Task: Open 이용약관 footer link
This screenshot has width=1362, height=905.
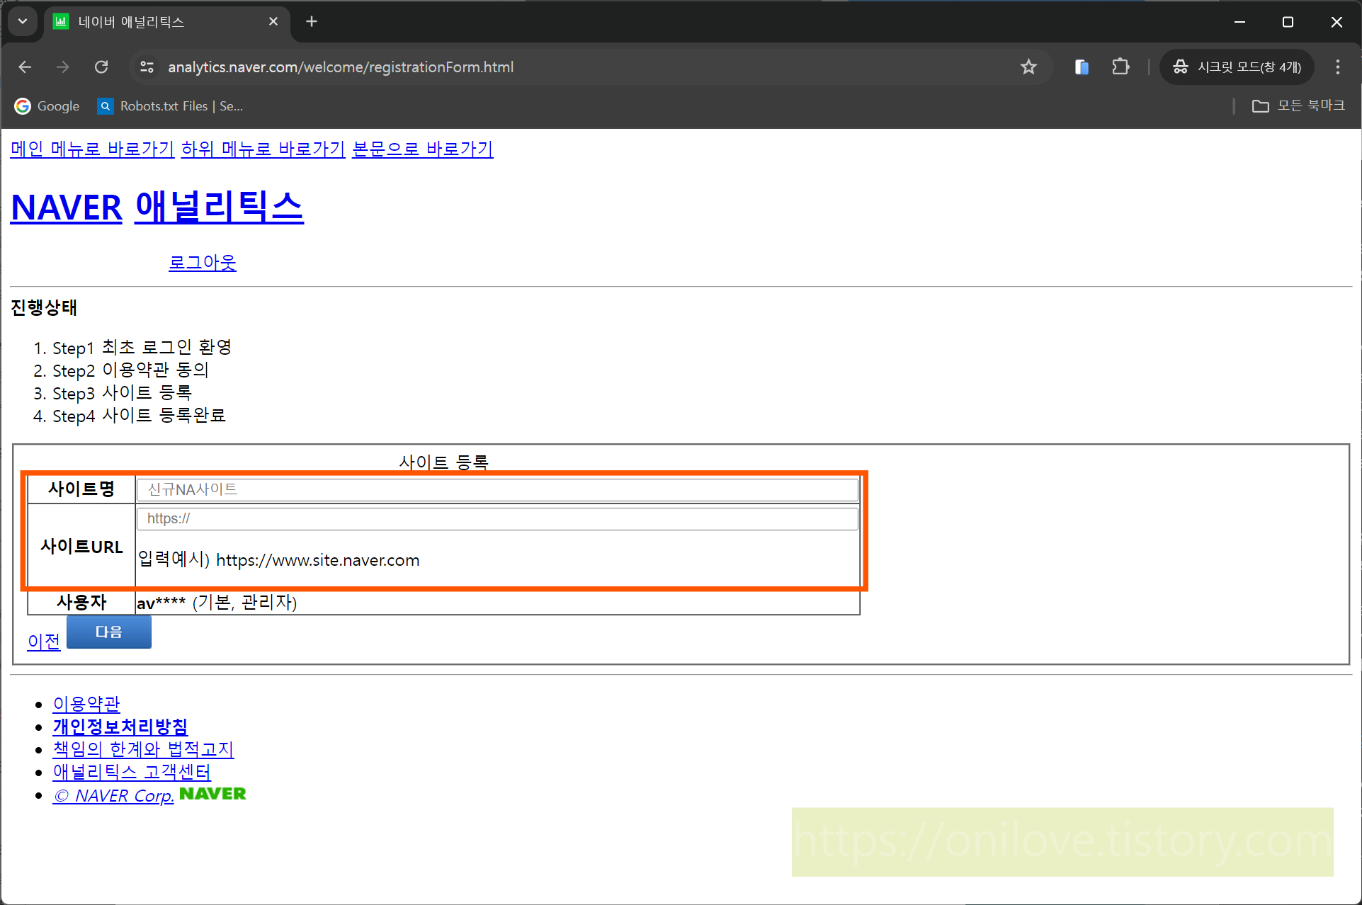Action: pyautogui.click(x=86, y=704)
